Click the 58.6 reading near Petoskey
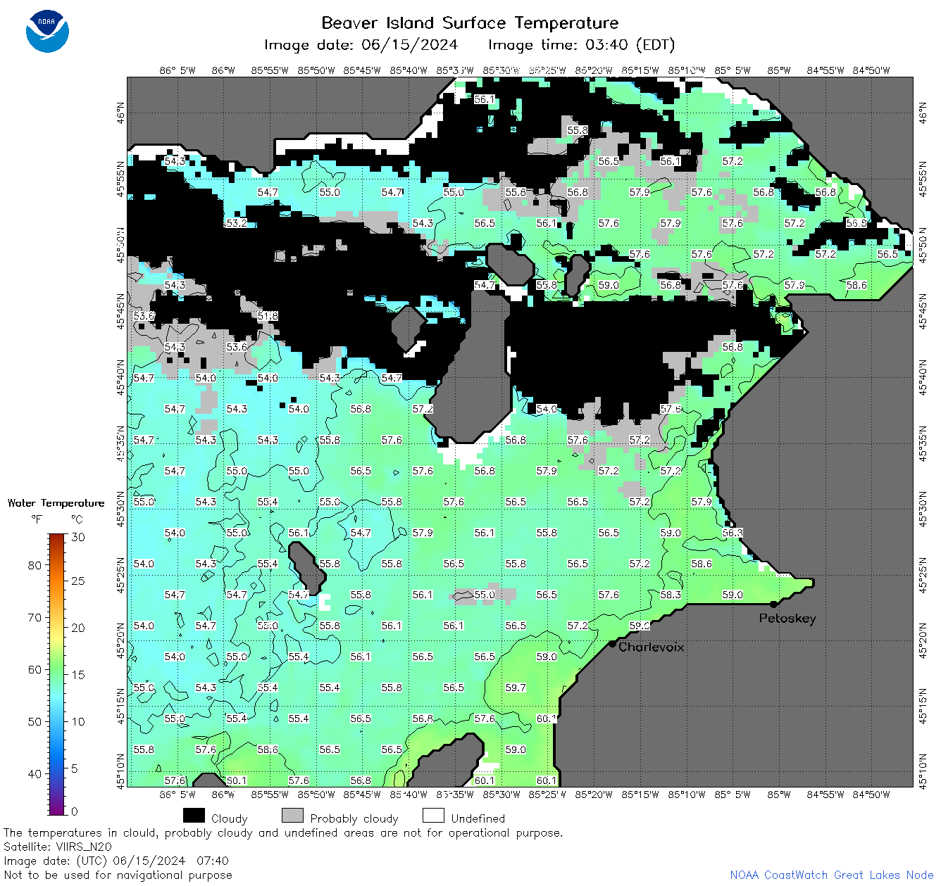 702,564
